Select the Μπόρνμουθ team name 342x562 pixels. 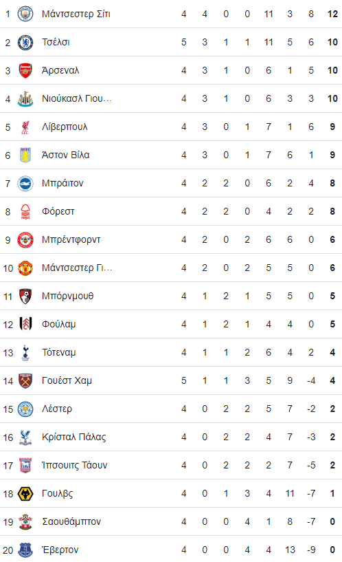[x=67, y=296]
